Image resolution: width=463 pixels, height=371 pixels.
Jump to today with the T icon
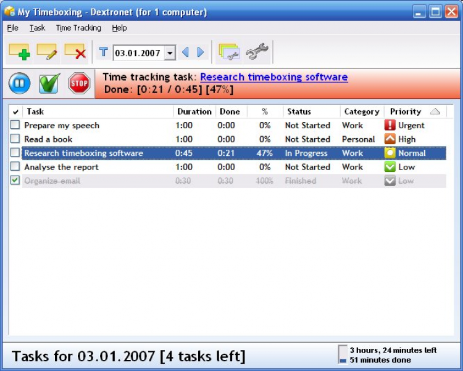point(103,52)
